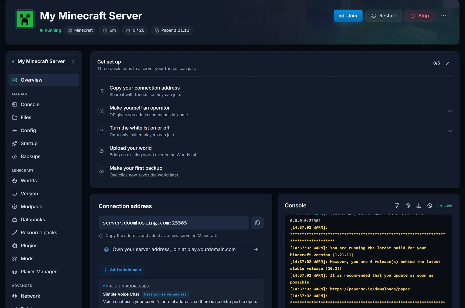The width and height of the screenshot is (465, 308).
Task: Click the Live console status indicator
Action: coord(446,206)
